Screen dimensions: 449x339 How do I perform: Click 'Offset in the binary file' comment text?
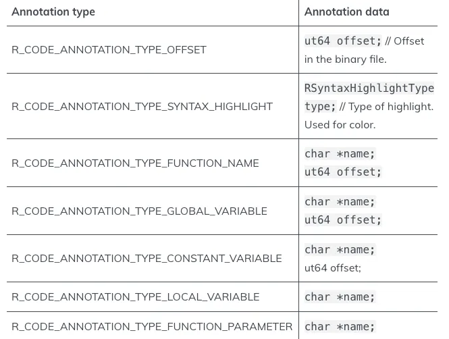point(364,50)
